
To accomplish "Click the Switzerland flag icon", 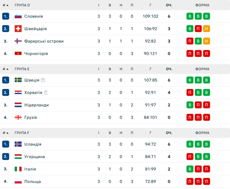I will pyautogui.click(x=18, y=29).
